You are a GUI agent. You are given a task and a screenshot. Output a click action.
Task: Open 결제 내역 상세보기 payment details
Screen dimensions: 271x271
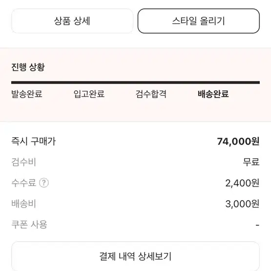pos(136,256)
